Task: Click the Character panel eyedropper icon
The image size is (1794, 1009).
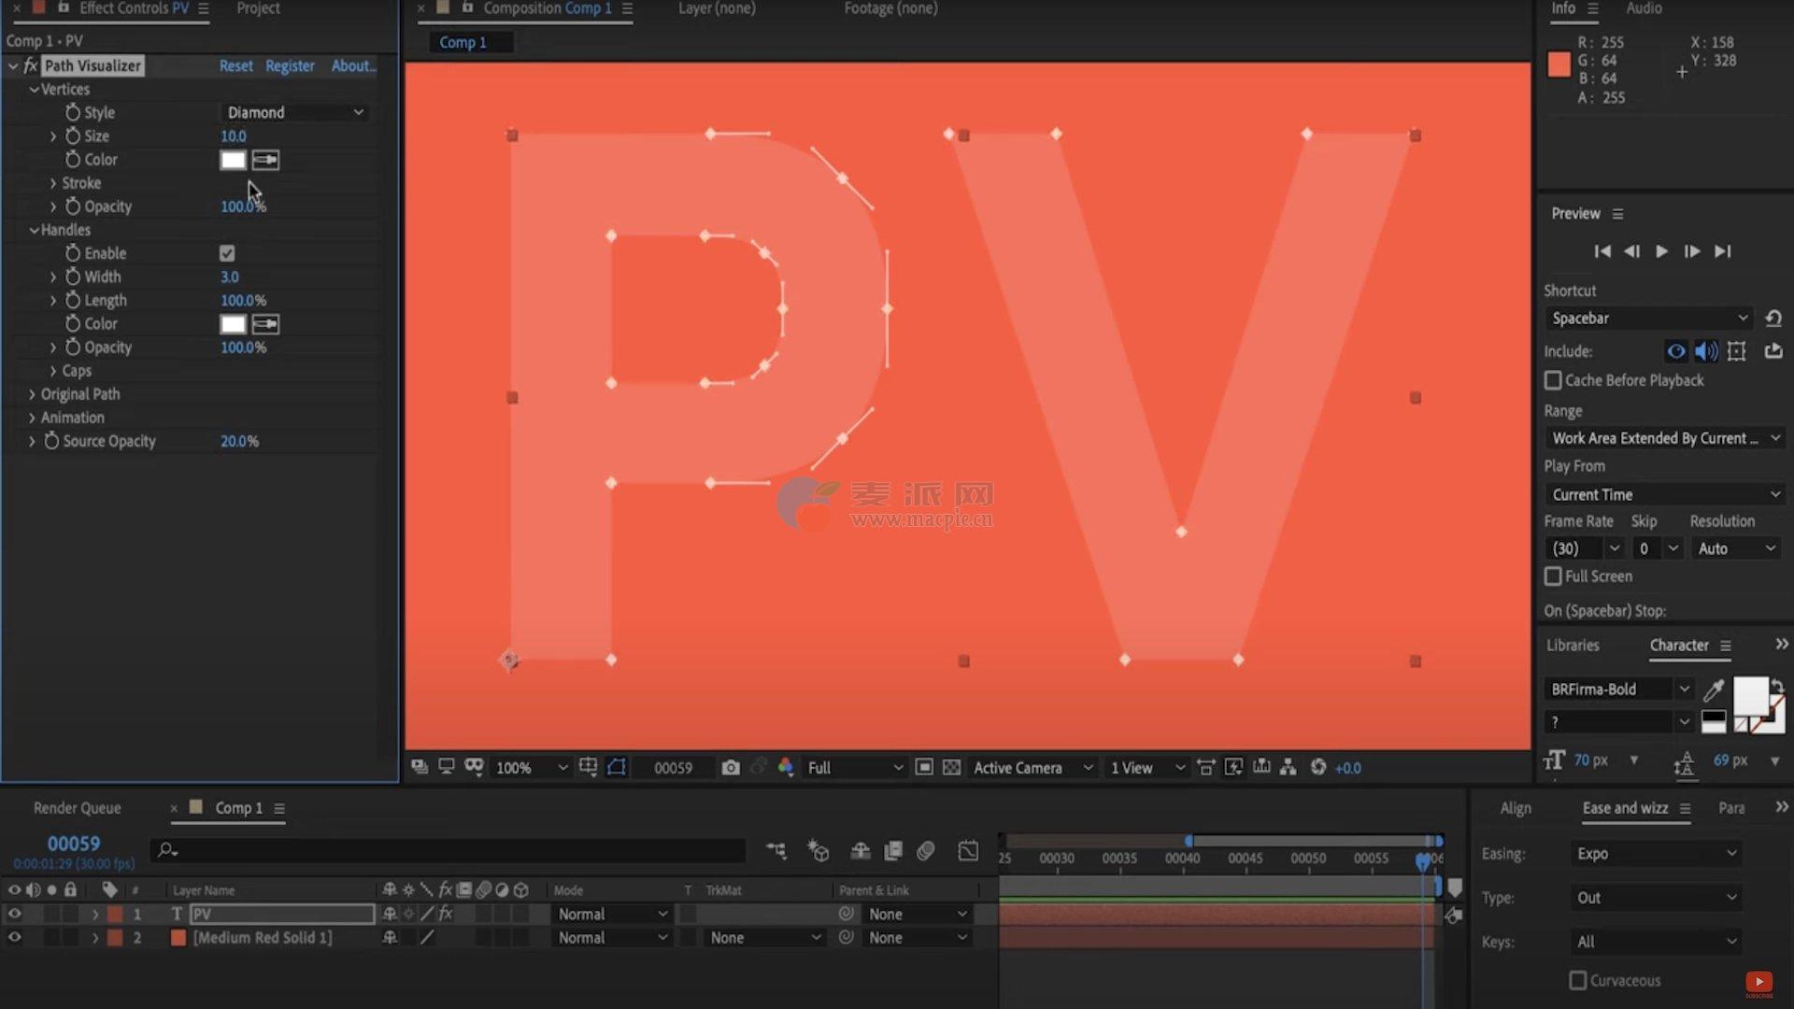Action: pos(1713,689)
